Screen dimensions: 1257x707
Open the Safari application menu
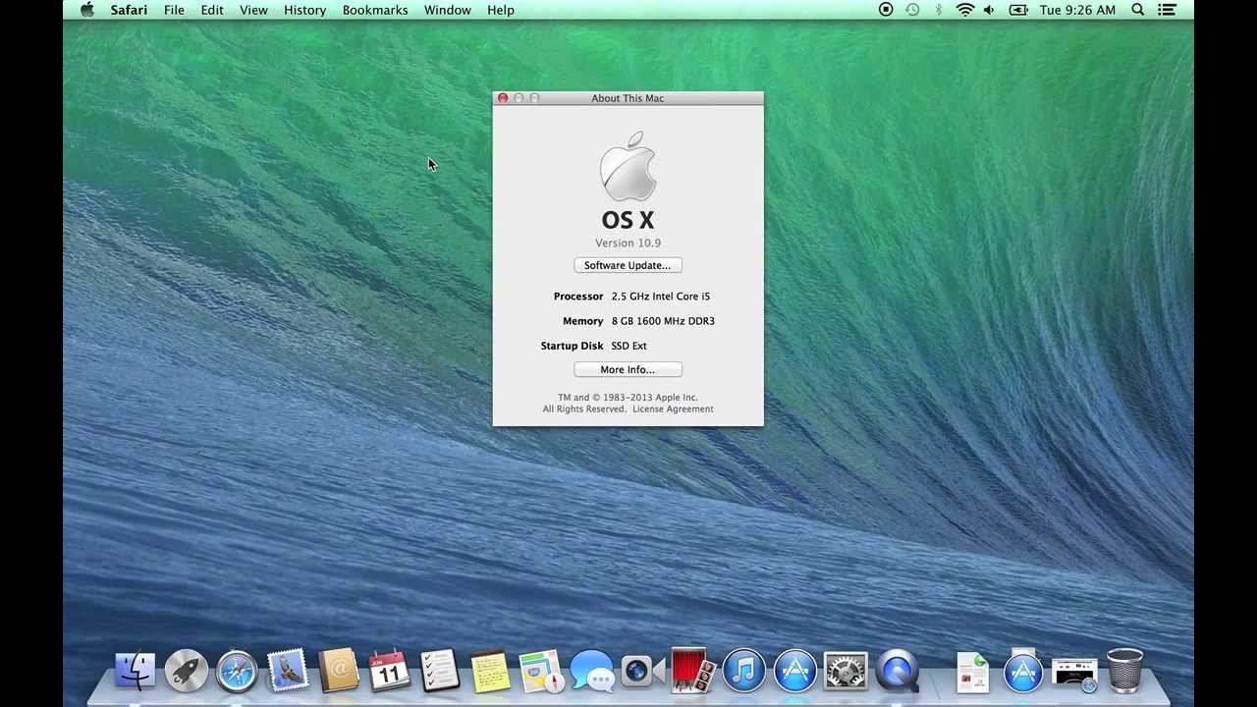pos(129,10)
